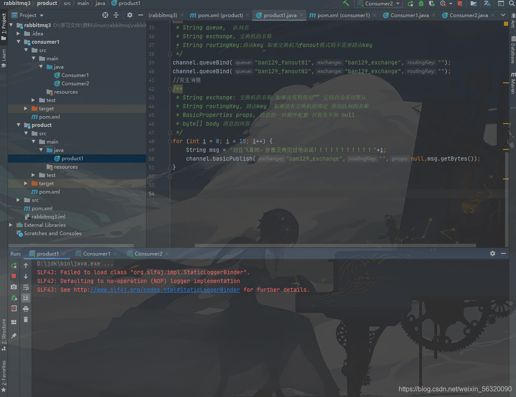The width and height of the screenshot is (516, 397).
Task: Click the Run with Coverage shield icon
Action: [432, 3]
